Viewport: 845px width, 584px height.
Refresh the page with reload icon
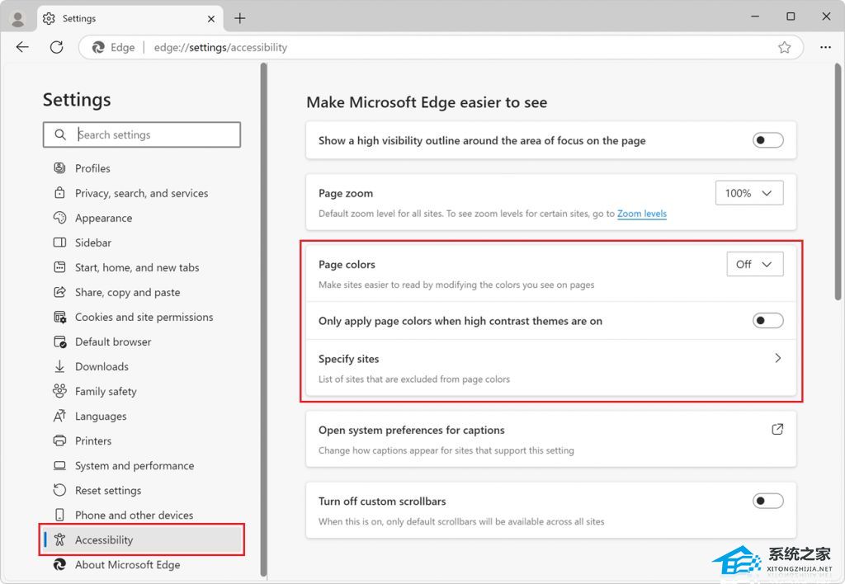pyautogui.click(x=57, y=47)
